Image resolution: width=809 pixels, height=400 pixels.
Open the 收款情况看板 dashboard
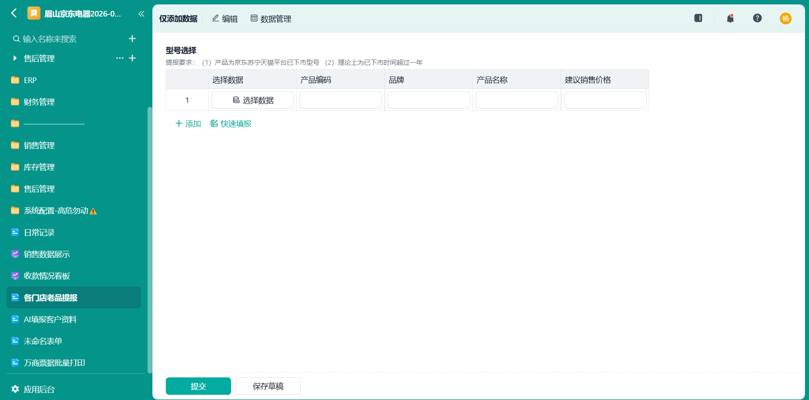[74, 276]
